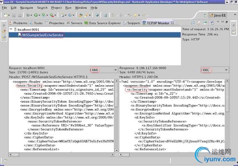Image resolution: width=238 pixels, height=166 pixels.
Task: Collapse the localhost:9091 tree node
Action: pyautogui.click(x=11, y=29)
